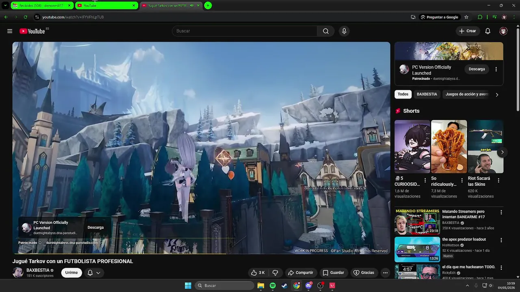Open the sidebar ad banner image
520x292 pixels.
pyautogui.click(x=449, y=51)
